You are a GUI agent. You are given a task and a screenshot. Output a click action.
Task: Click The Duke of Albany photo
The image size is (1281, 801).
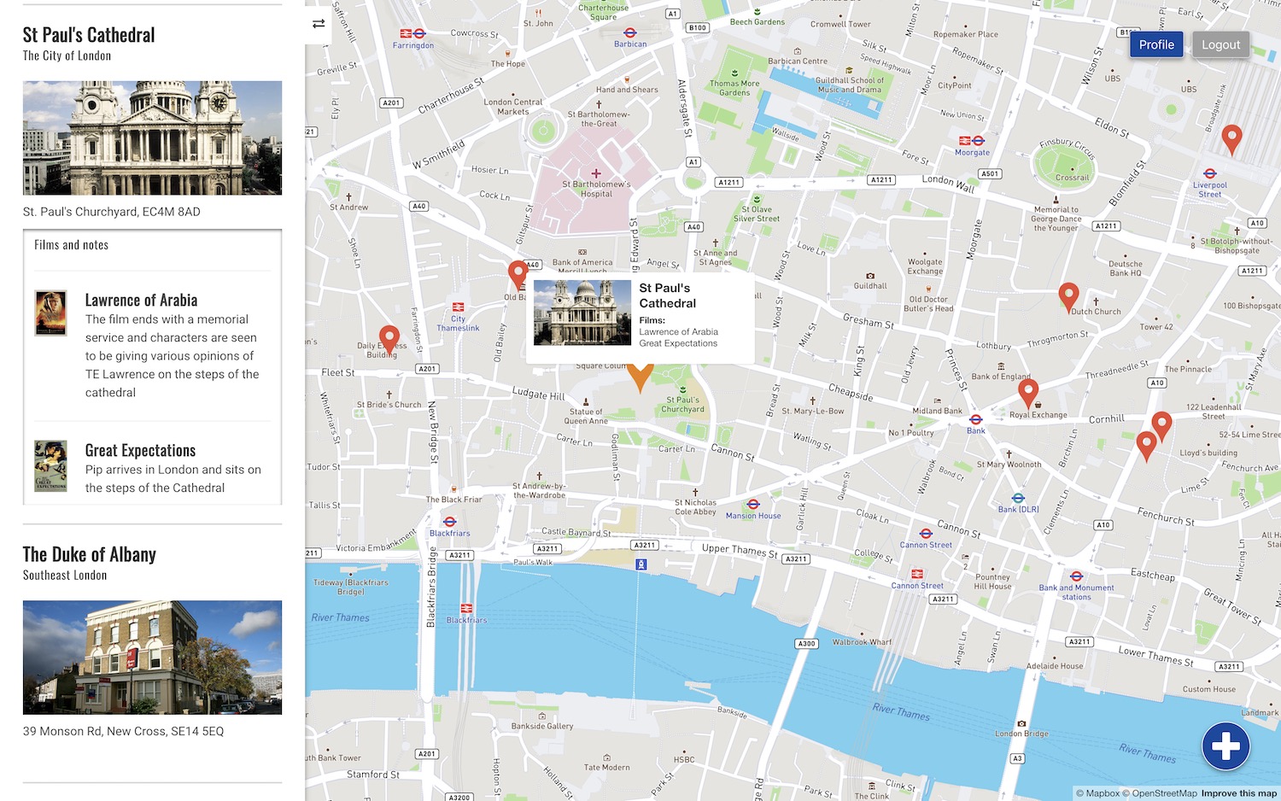[x=152, y=657]
